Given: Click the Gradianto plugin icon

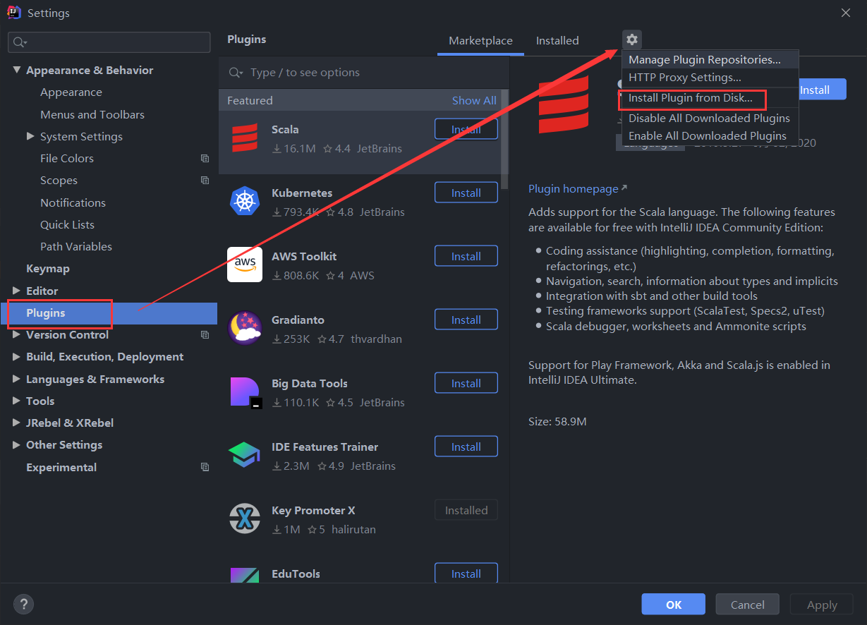Looking at the screenshot, I should coord(245,328).
